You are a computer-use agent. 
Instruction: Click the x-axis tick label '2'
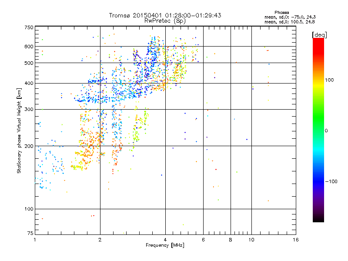(100, 240)
